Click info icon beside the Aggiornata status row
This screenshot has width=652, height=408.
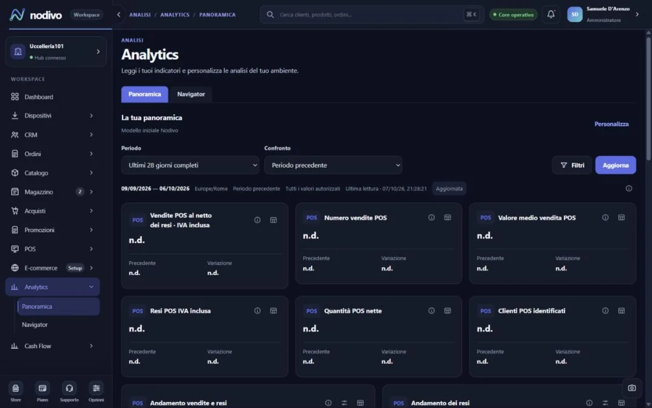click(628, 189)
